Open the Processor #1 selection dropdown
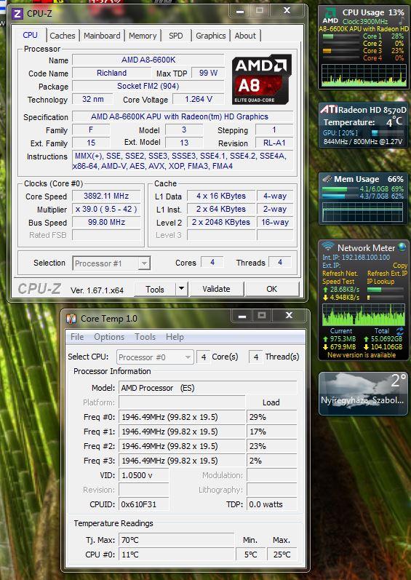The width and height of the screenshot is (411, 580). (x=111, y=263)
